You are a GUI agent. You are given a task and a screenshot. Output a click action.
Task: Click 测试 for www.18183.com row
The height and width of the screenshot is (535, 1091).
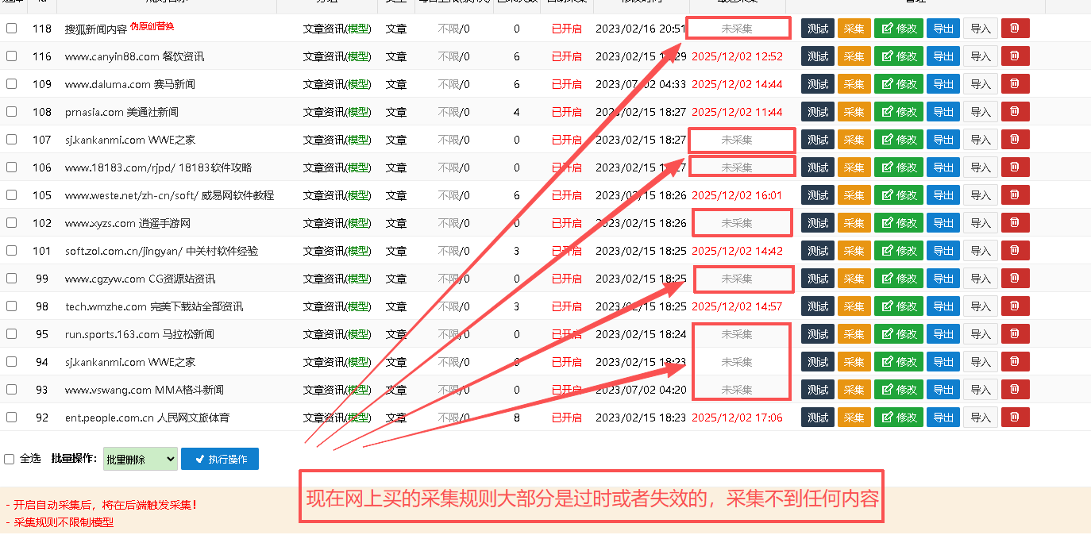point(818,167)
